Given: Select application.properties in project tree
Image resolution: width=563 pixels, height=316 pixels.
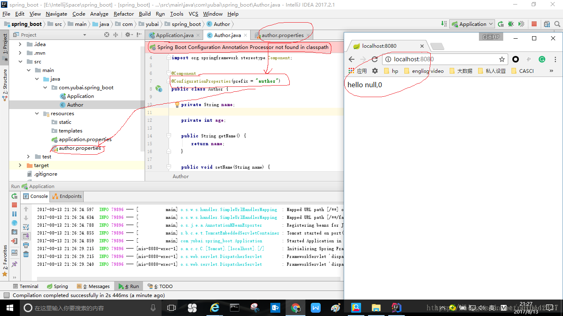Looking at the screenshot, I should [x=85, y=139].
